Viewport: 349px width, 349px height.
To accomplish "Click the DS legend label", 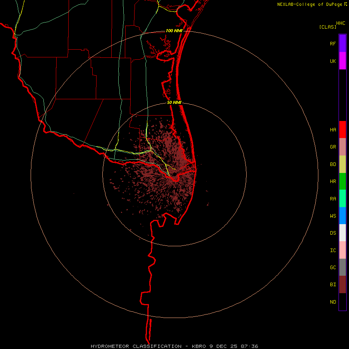I will (333, 233).
